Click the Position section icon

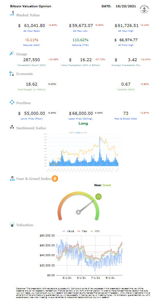click(x=12, y=102)
